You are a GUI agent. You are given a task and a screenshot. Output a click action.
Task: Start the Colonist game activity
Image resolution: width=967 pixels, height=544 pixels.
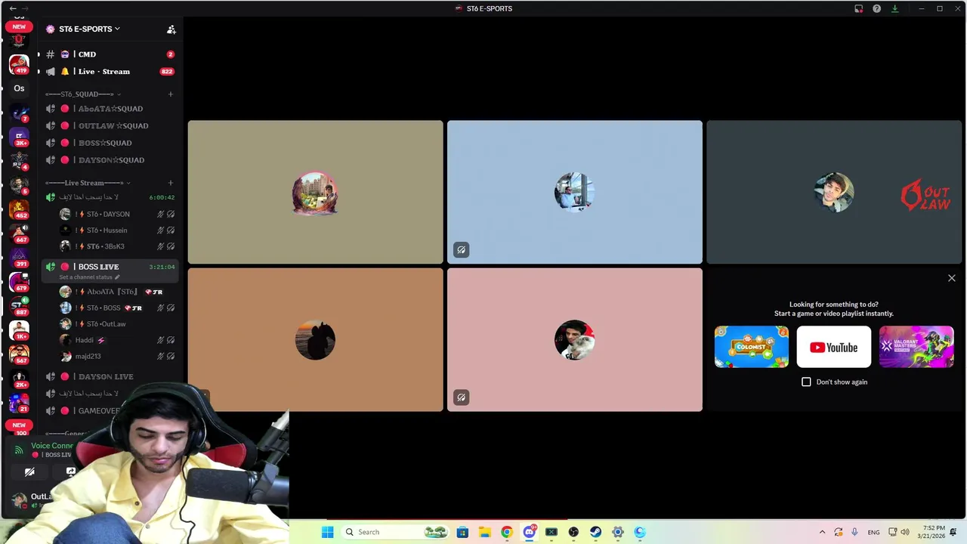coord(752,347)
